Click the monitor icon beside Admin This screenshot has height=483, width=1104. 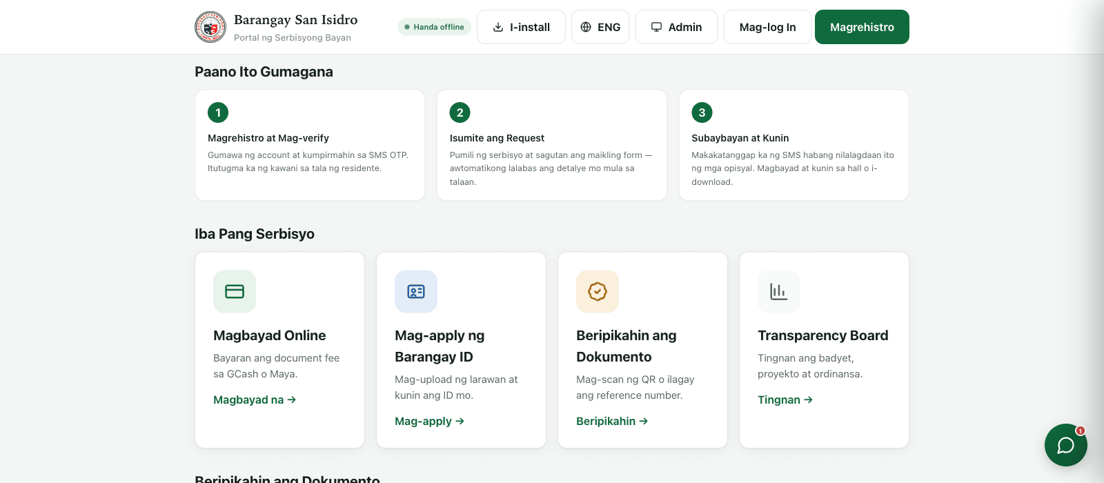pyautogui.click(x=657, y=27)
